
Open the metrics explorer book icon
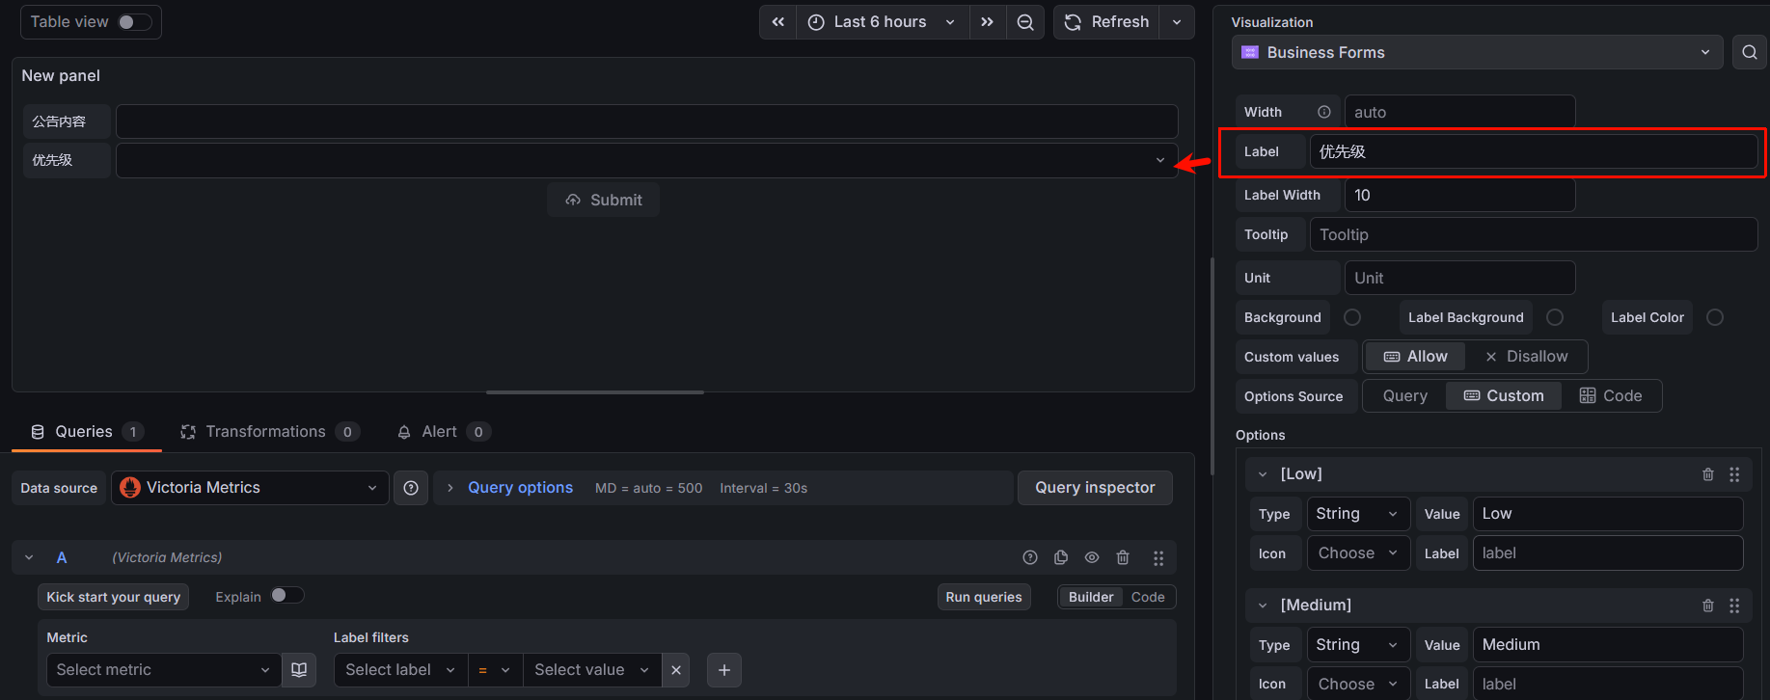[x=299, y=670]
